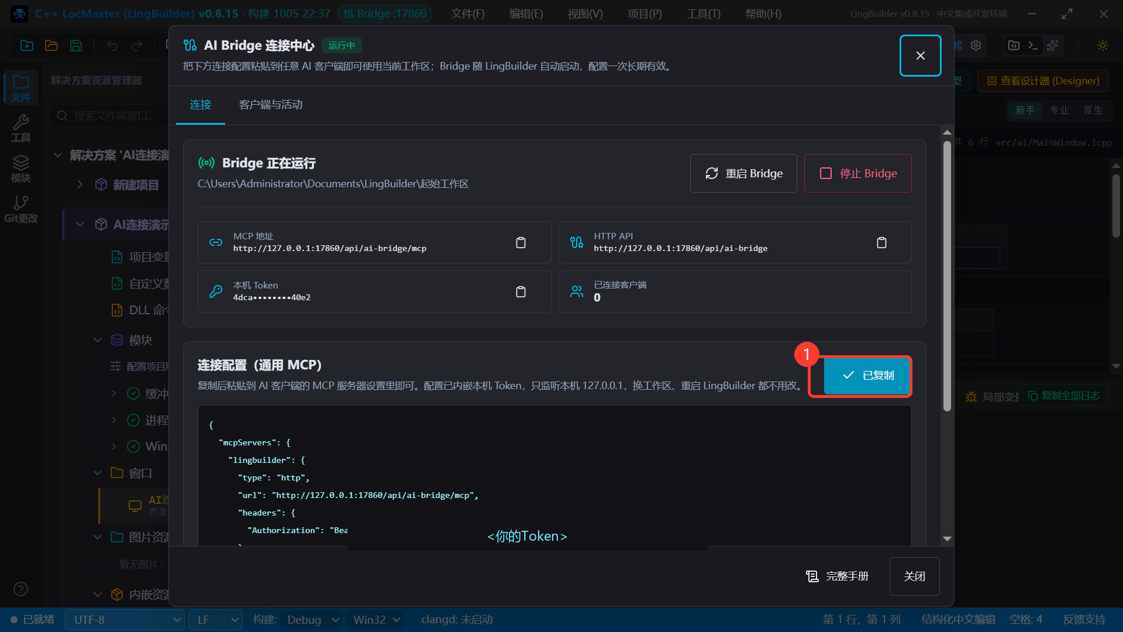1123x632 pixels.
Task: Open the UTF-8 encoding dropdown
Action: pos(125,620)
